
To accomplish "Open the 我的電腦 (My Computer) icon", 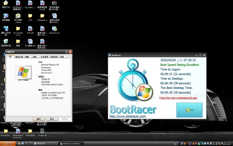I will 6,17.
